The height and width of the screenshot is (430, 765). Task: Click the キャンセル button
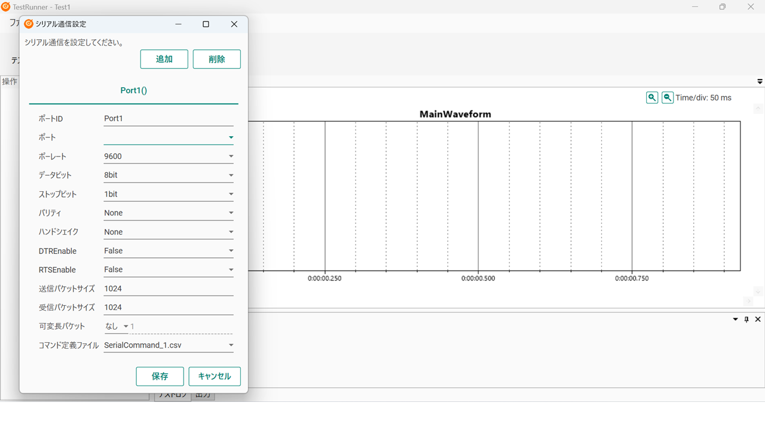click(214, 376)
